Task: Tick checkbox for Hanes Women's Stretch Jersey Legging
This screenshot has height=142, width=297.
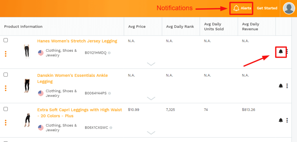Action: tap(6, 40)
